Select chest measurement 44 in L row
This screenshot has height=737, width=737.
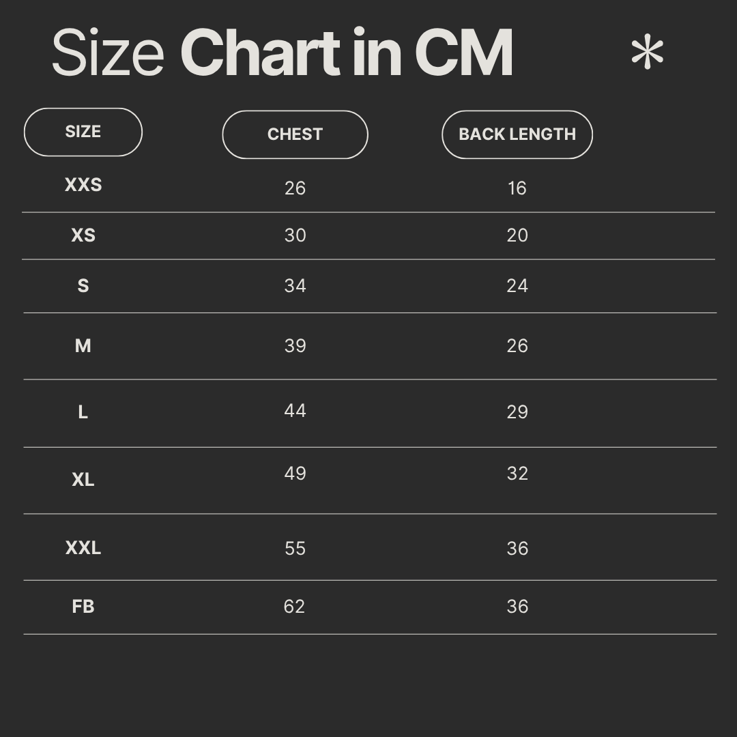295,411
